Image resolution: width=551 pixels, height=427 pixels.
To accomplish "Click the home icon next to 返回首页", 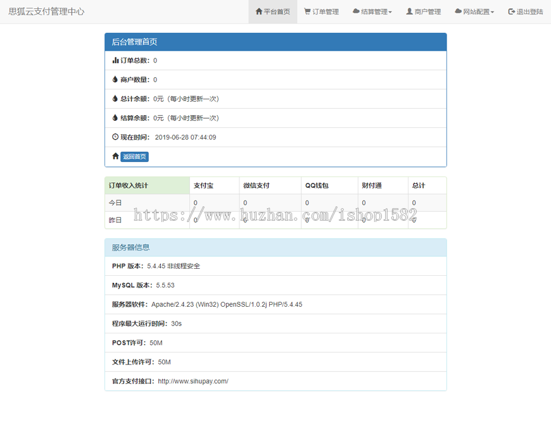I will (114, 156).
